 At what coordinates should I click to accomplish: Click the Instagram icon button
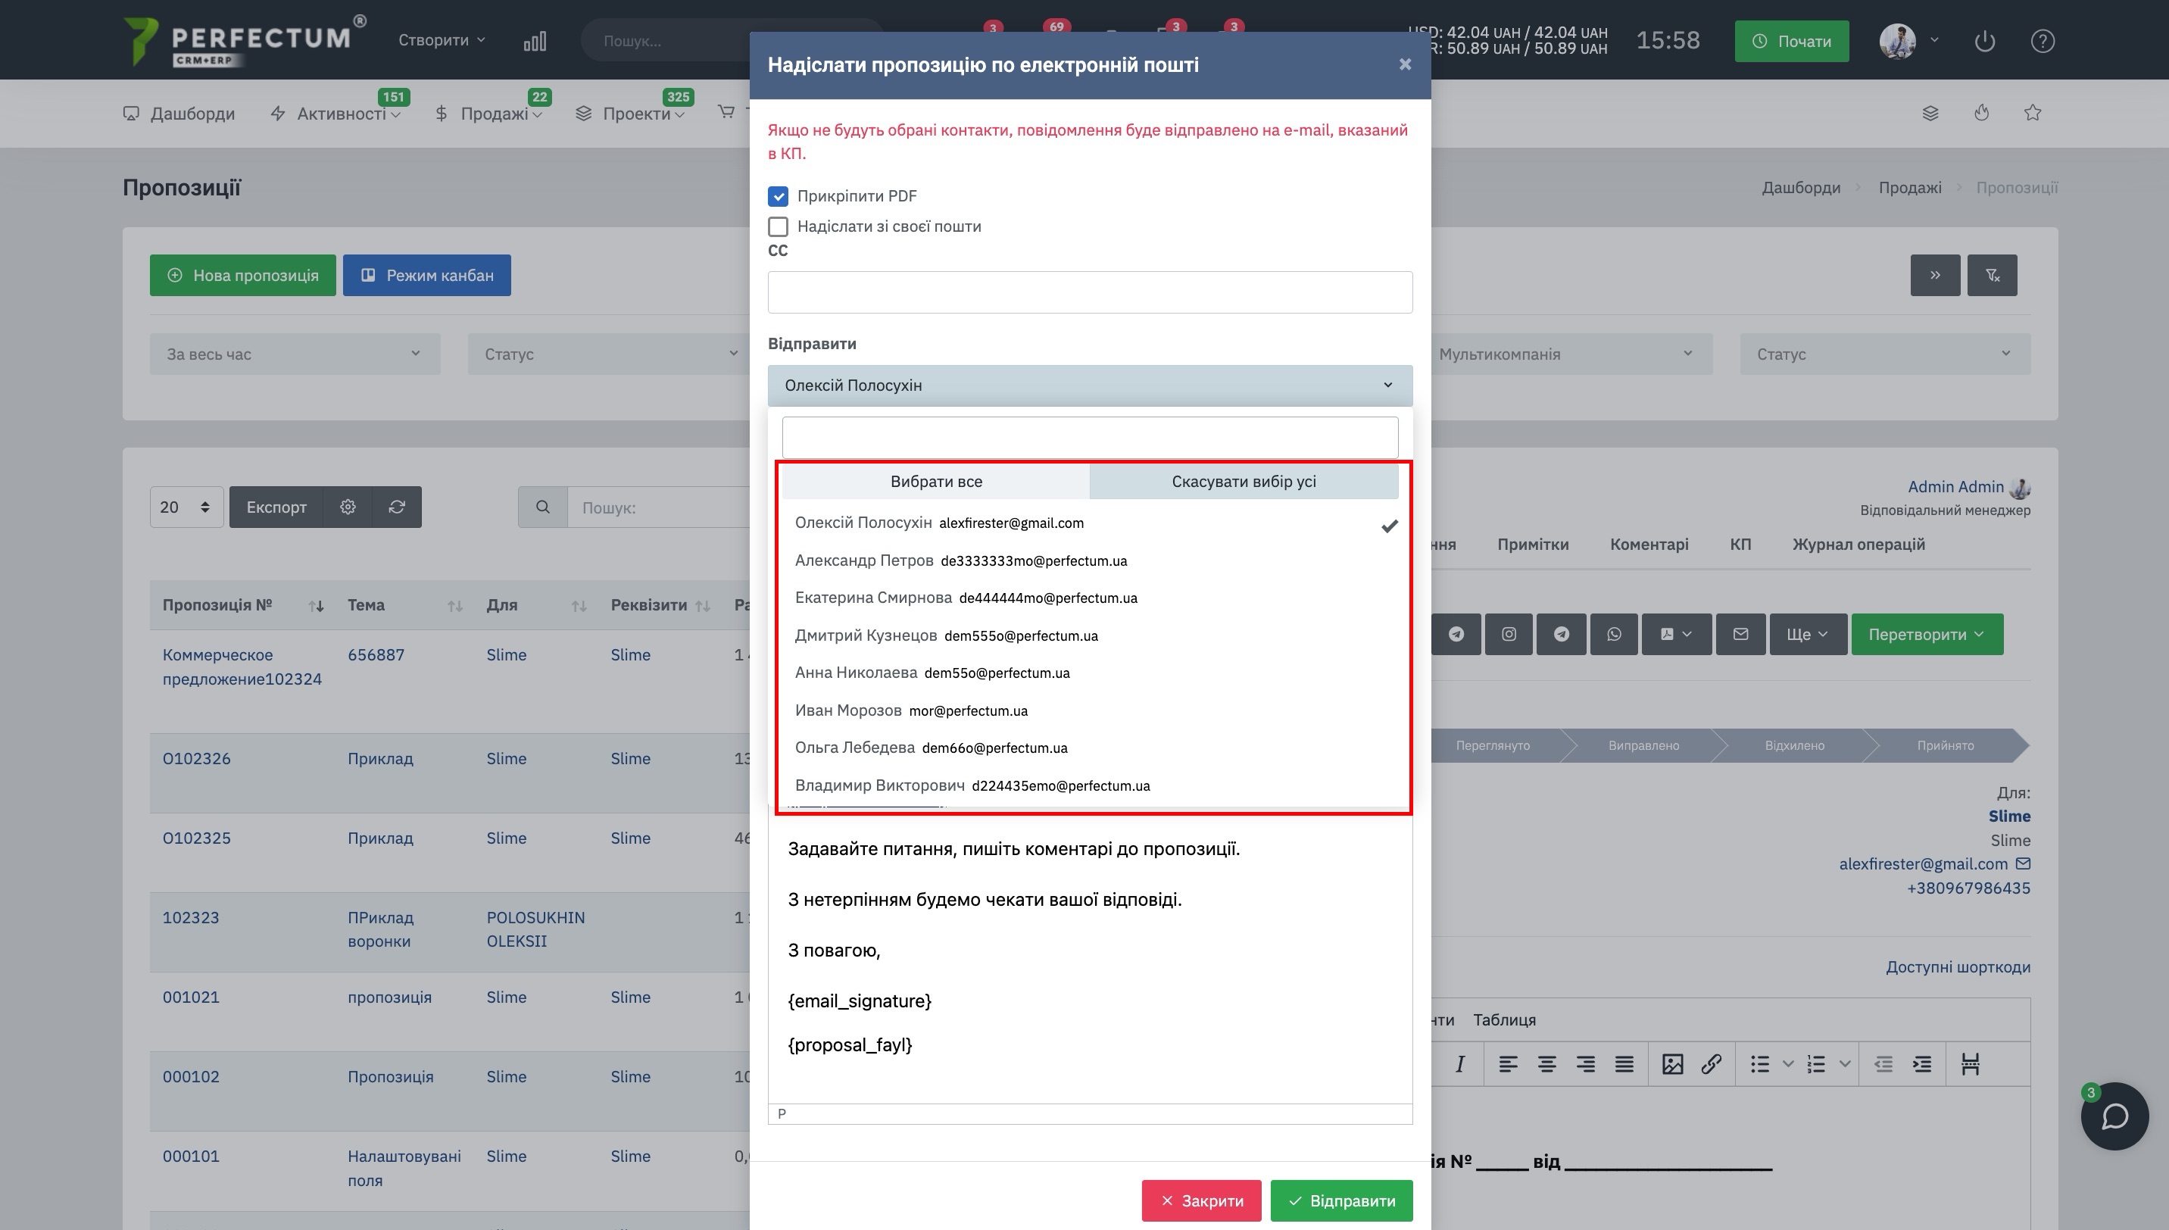[x=1509, y=635]
